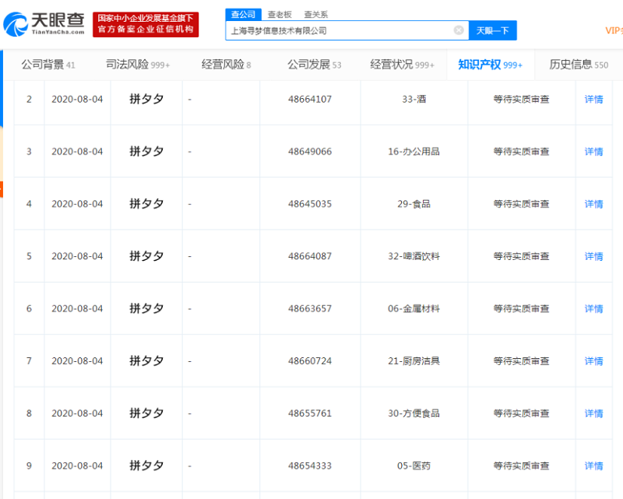View 详情 for registration number 48663657
Image resolution: width=623 pixels, height=499 pixels.
click(593, 309)
